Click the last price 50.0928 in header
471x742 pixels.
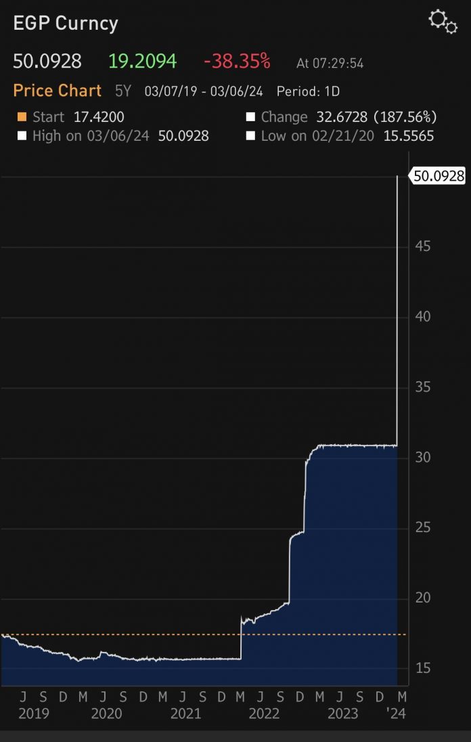click(x=47, y=62)
